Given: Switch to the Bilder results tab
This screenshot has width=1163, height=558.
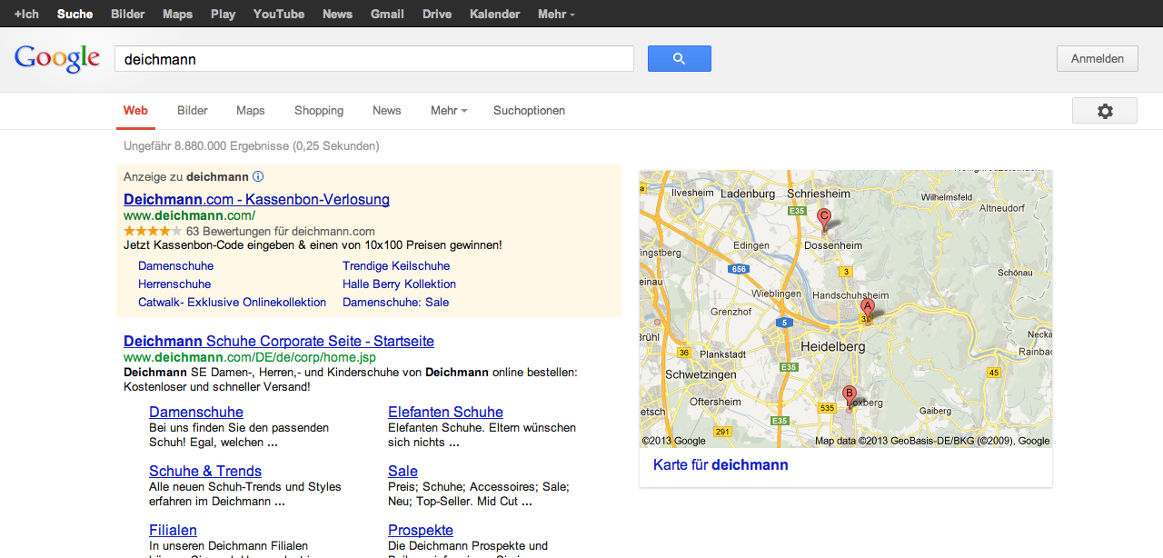Looking at the screenshot, I should coord(193,111).
